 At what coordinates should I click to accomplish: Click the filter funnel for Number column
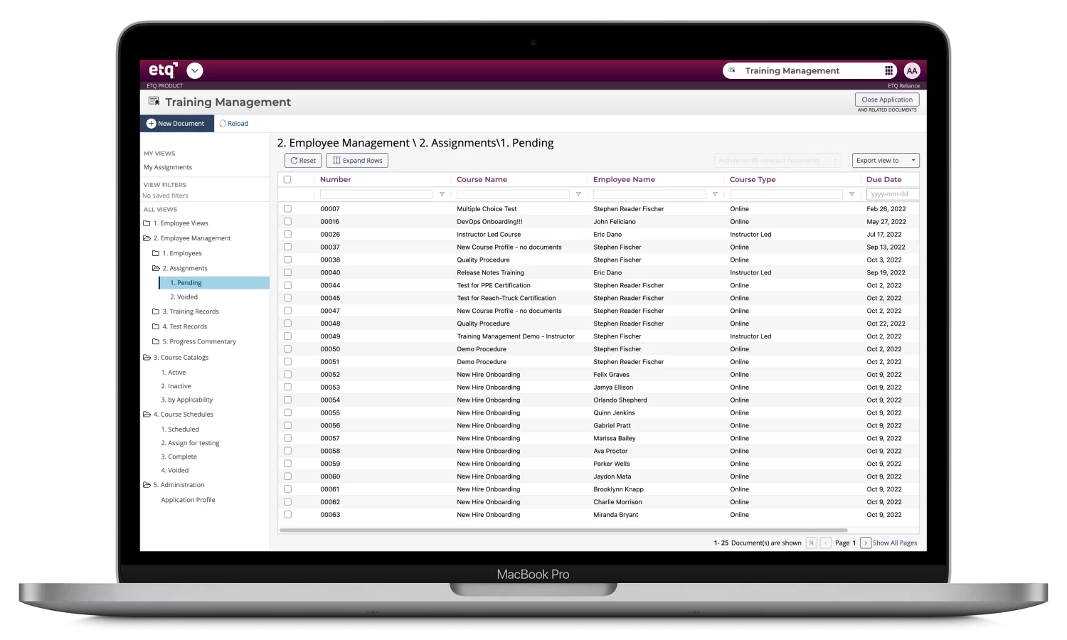point(442,194)
